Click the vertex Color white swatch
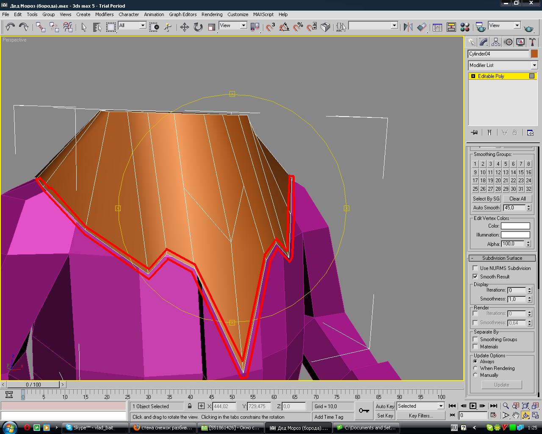Screen dimensions: 542x434 (515, 226)
